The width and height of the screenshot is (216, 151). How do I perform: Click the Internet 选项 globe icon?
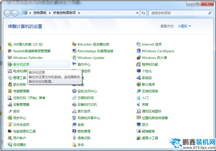point(139,44)
